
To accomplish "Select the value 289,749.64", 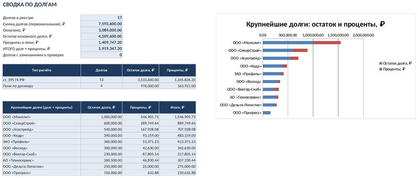I will (x=141, y=123).
